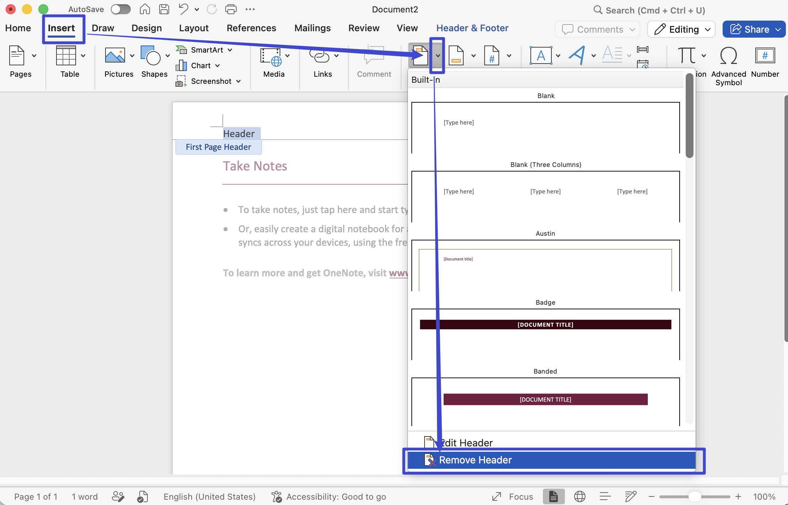Click the Redo icon

click(212, 9)
